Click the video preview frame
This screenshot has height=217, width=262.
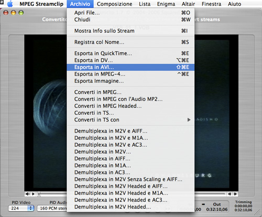[x=131, y=113]
